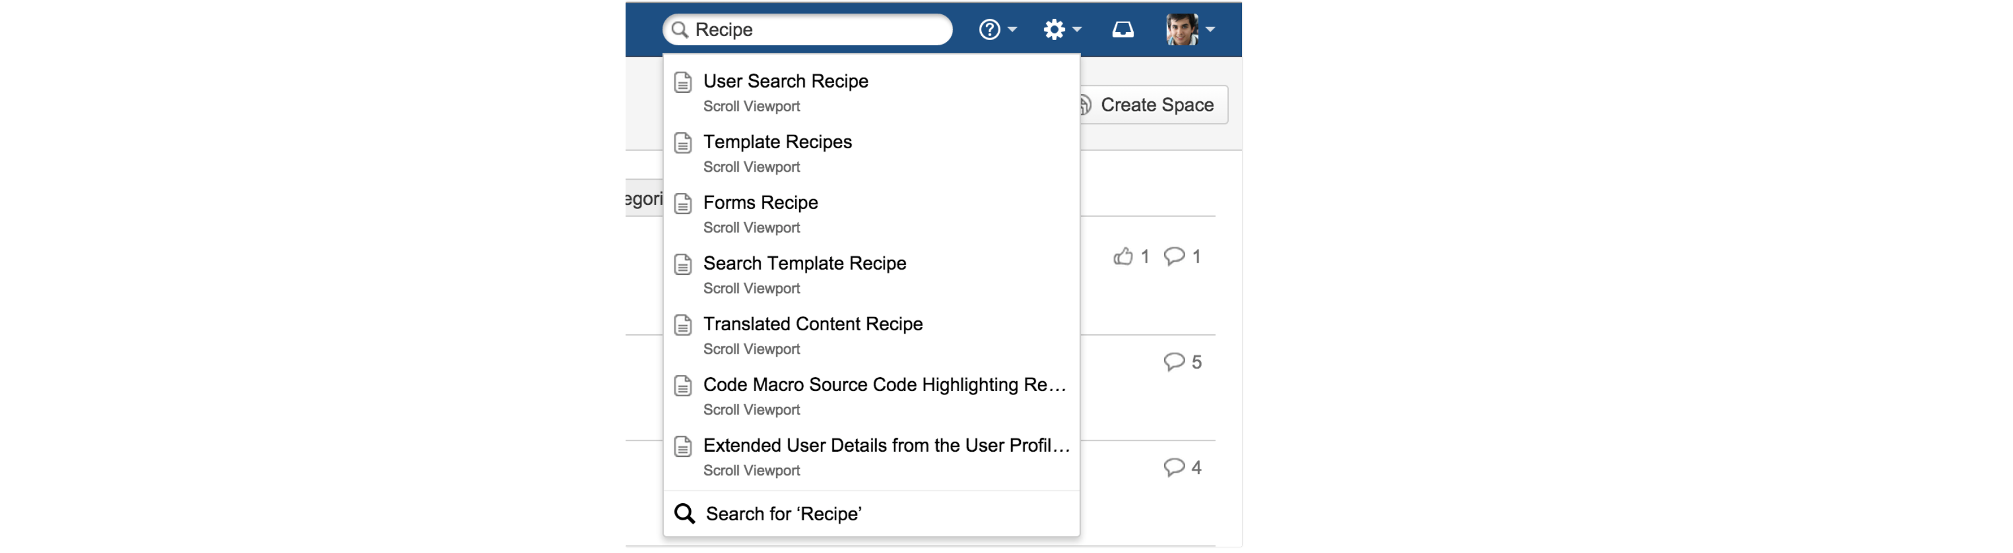Click the user profile avatar

(x=1182, y=30)
